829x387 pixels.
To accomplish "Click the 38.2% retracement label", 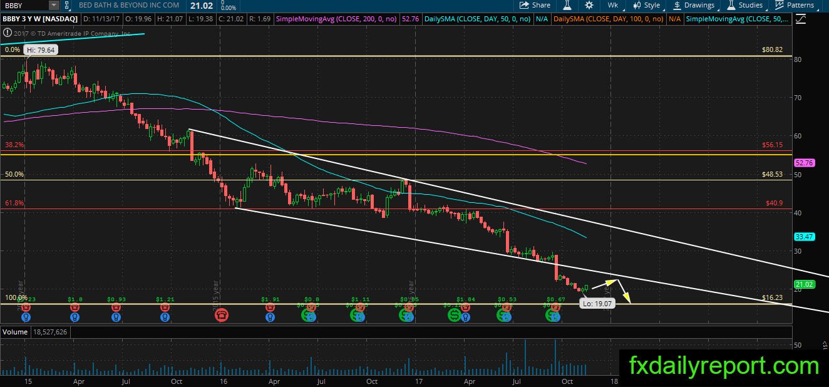I will [x=14, y=144].
